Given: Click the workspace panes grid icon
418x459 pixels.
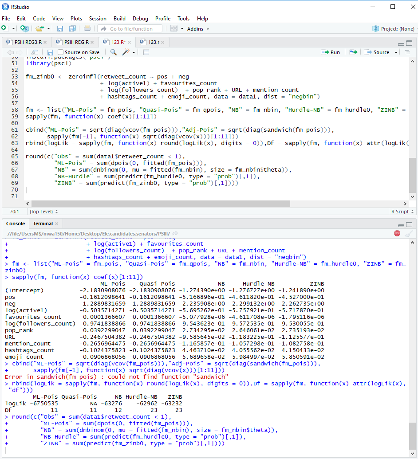Looking at the screenshot, I should pos(174,28).
